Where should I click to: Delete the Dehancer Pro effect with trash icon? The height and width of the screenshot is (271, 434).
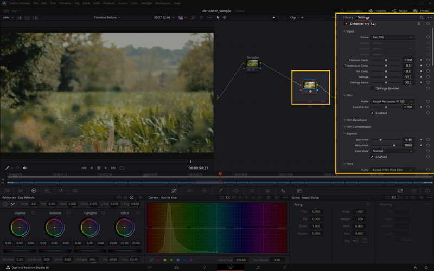coord(419,24)
